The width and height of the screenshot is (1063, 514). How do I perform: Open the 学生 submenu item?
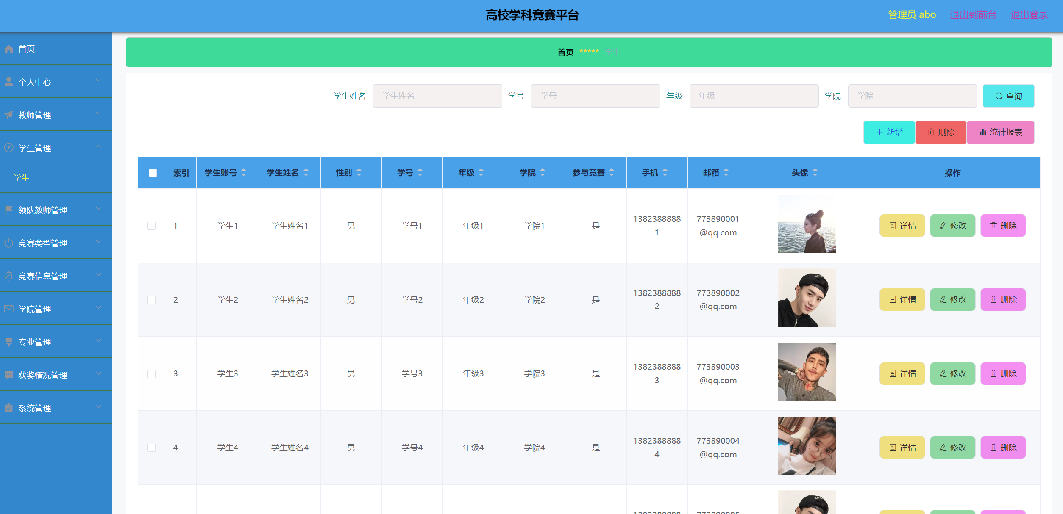coord(21,178)
